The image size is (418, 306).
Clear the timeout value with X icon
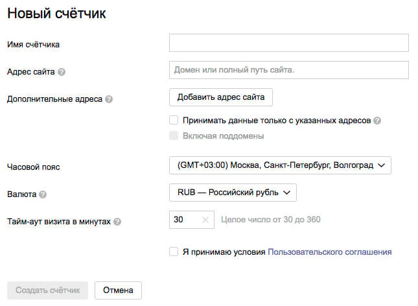(x=205, y=220)
